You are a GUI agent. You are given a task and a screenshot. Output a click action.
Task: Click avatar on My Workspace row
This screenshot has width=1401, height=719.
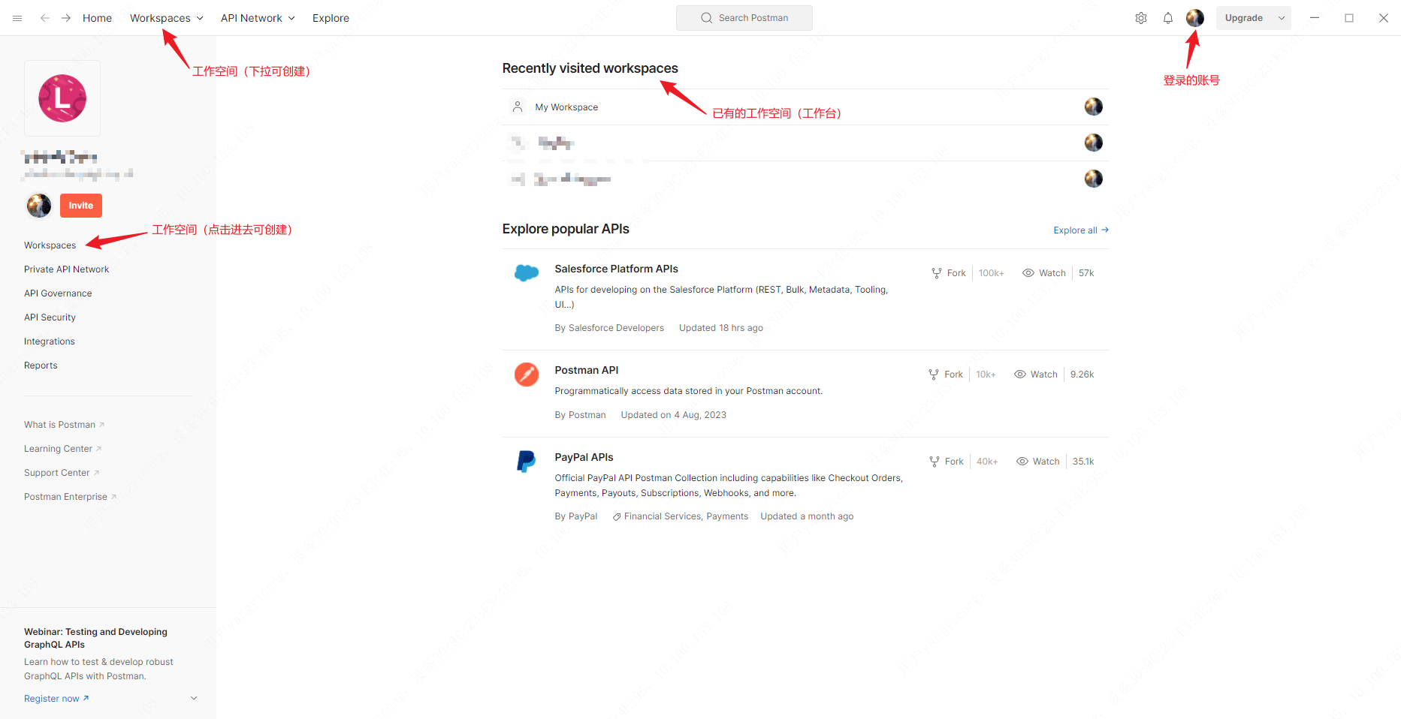1094,107
